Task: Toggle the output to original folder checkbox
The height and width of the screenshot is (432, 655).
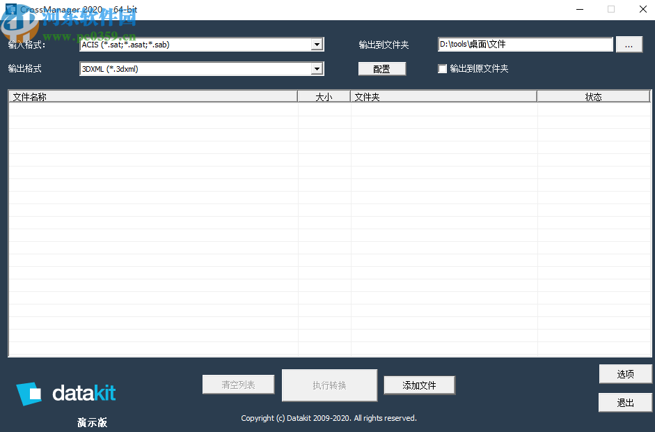Action: 442,68
